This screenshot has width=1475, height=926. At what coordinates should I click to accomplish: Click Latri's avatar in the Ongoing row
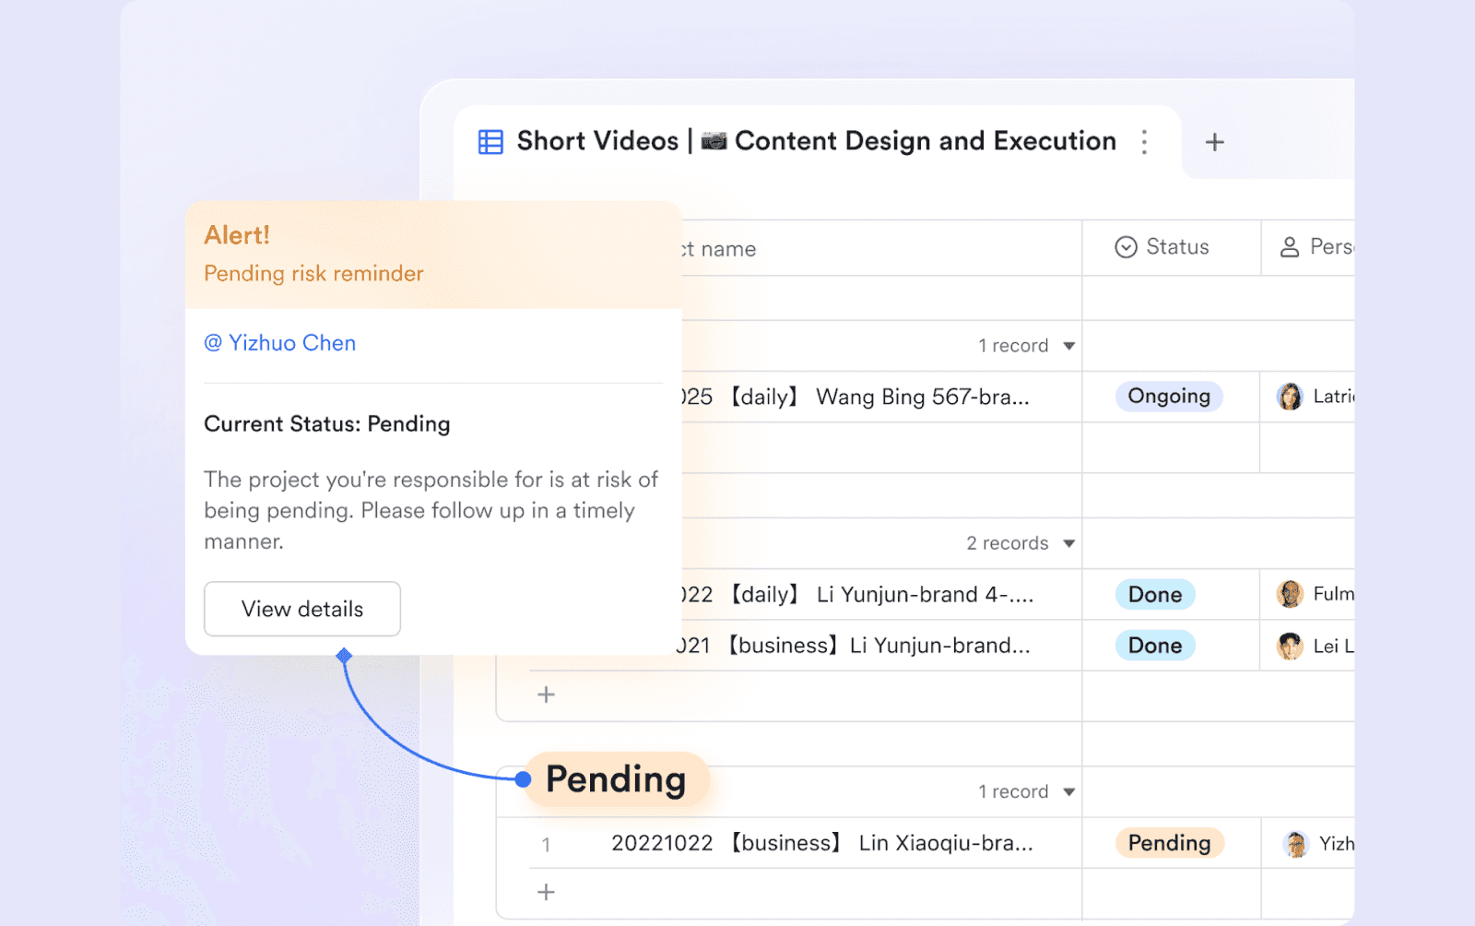click(1291, 397)
